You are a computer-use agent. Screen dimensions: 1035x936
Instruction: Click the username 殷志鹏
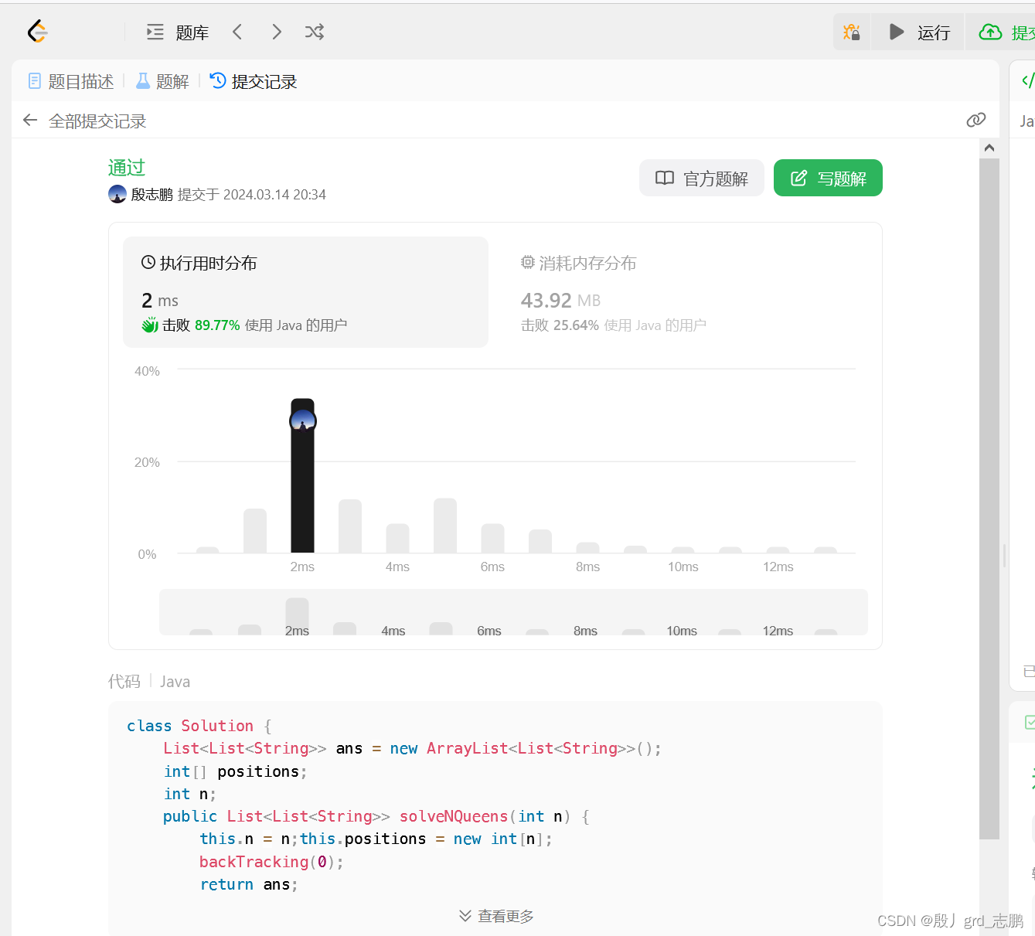(152, 195)
